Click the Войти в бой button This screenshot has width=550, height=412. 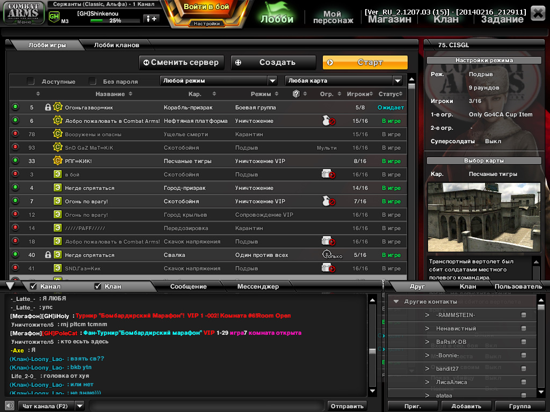tap(206, 7)
